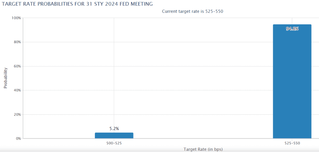Click the 20% y-axis label

[17, 114]
